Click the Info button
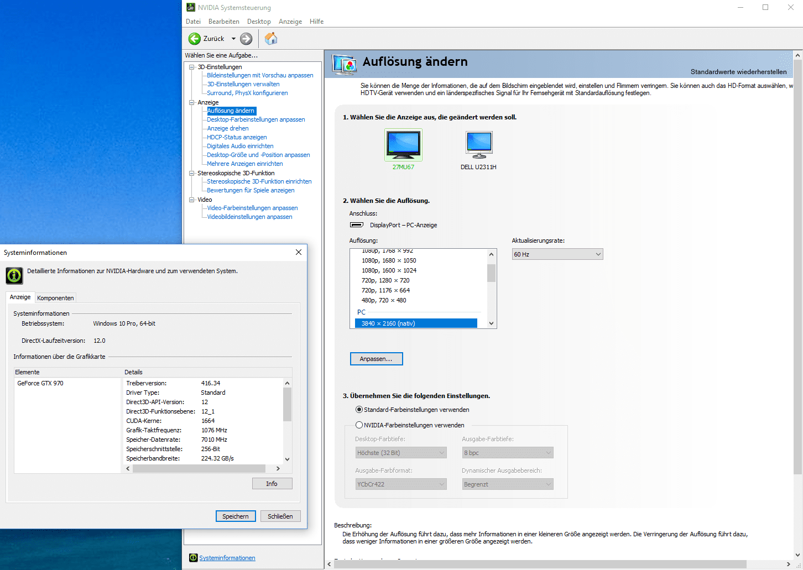Screen dimensions: 803x570 (272, 484)
